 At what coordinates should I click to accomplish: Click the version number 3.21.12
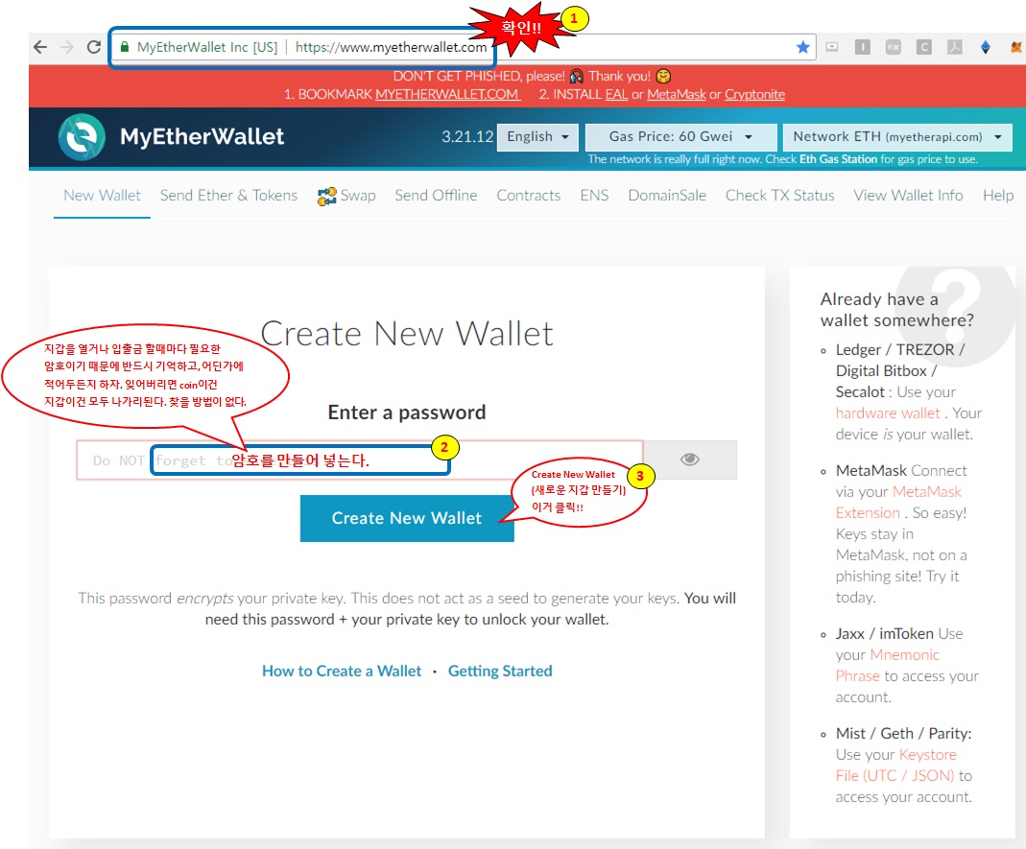(467, 136)
